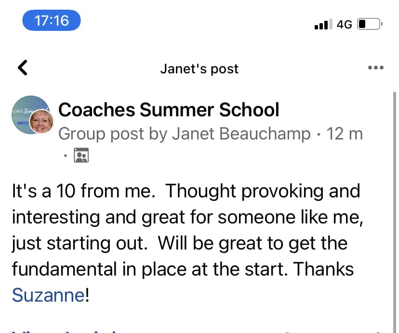Go back using the left chevron
The height and width of the screenshot is (333, 399).
coord(22,68)
